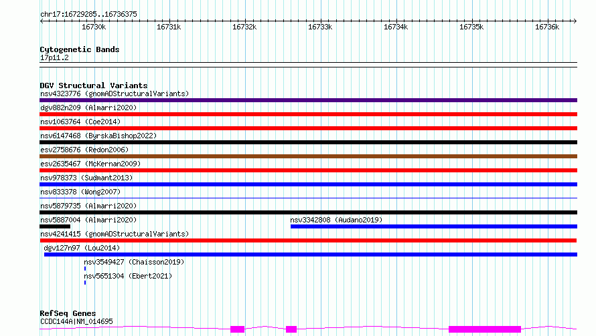Click the tiny nsv5651304 blue marker
The width and height of the screenshot is (596, 336).
85,283
